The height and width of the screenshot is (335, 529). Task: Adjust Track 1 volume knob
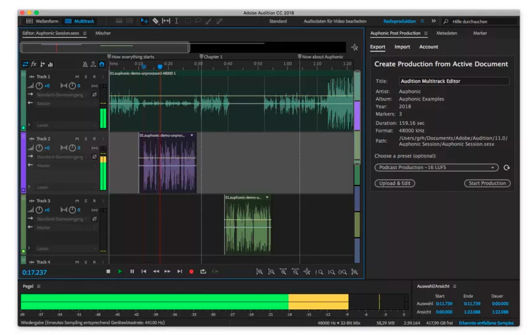(x=39, y=86)
